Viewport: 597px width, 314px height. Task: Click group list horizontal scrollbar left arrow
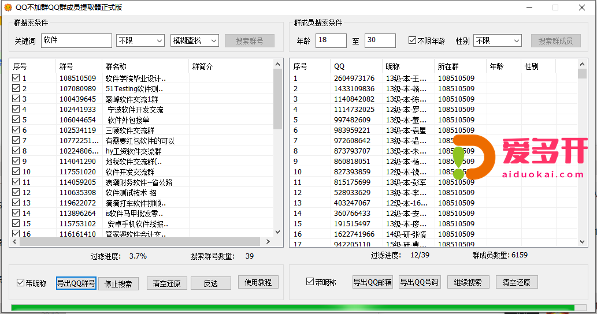(15, 241)
